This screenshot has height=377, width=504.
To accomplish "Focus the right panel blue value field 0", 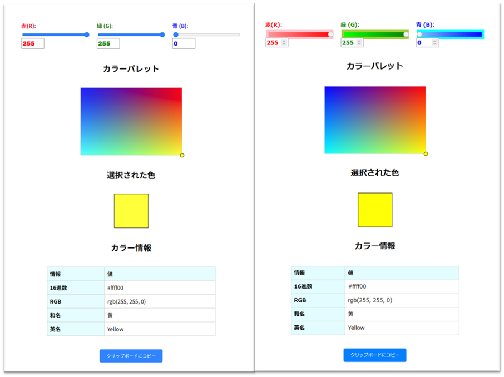I will pyautogui.click(x=427, y=42).
